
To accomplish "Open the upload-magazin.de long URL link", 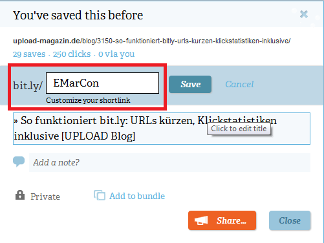I will [152, 41].
